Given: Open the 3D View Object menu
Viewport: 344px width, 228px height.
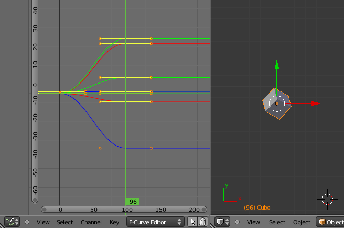Looking at the screenshot, I should pyautogui.click(x=302, y=222).
